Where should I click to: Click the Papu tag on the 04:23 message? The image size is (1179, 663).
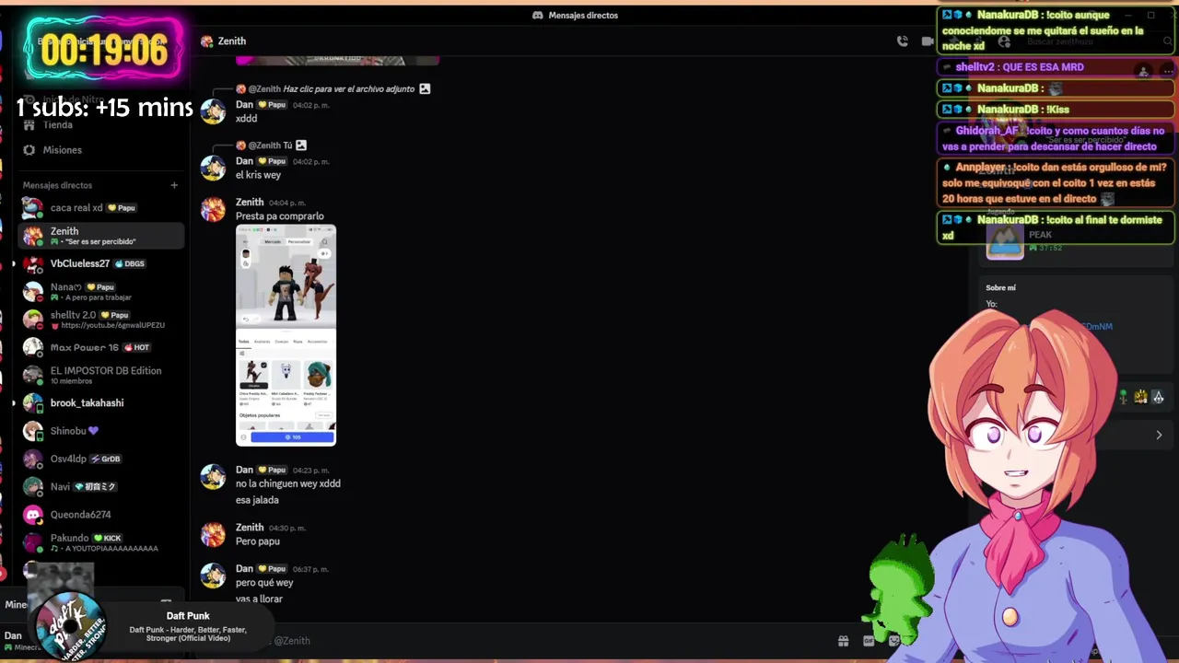pyautogui.click(x=272, y=470)
